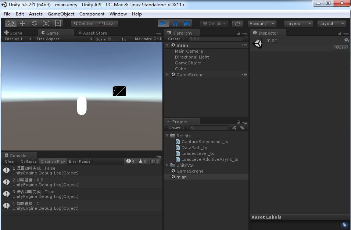Open Project Create dropdown
The height and width of the screenshot is (230, 351).
(176, 128)
